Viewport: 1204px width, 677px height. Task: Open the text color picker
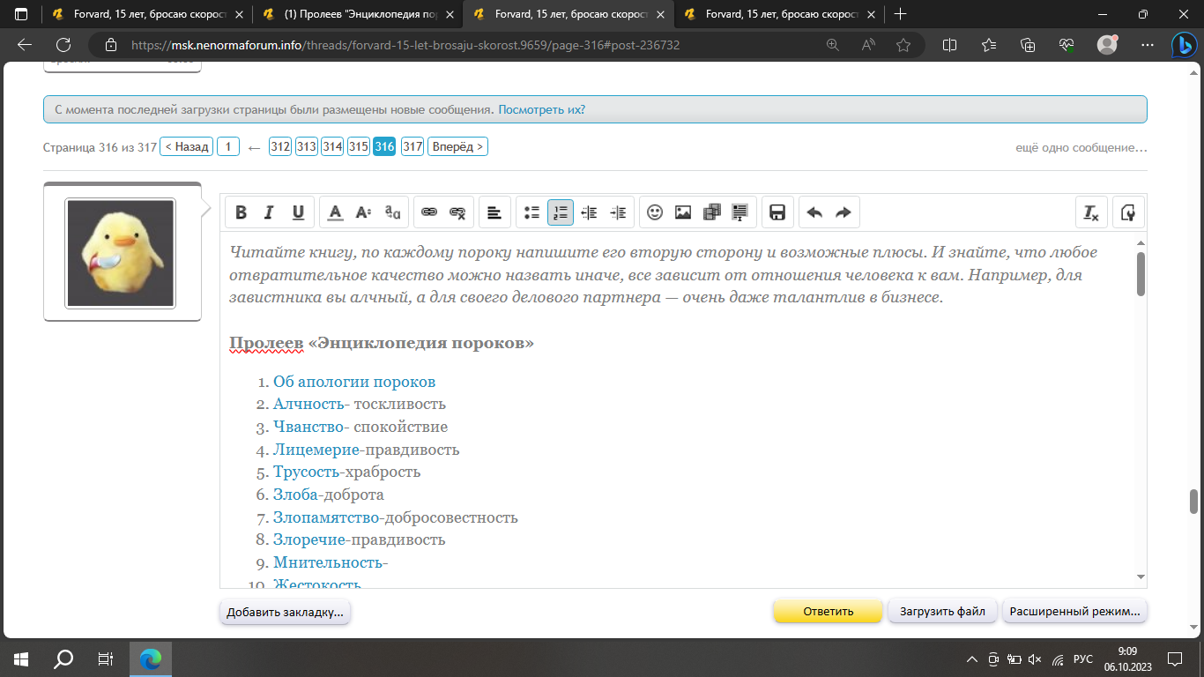coord(335,212)
